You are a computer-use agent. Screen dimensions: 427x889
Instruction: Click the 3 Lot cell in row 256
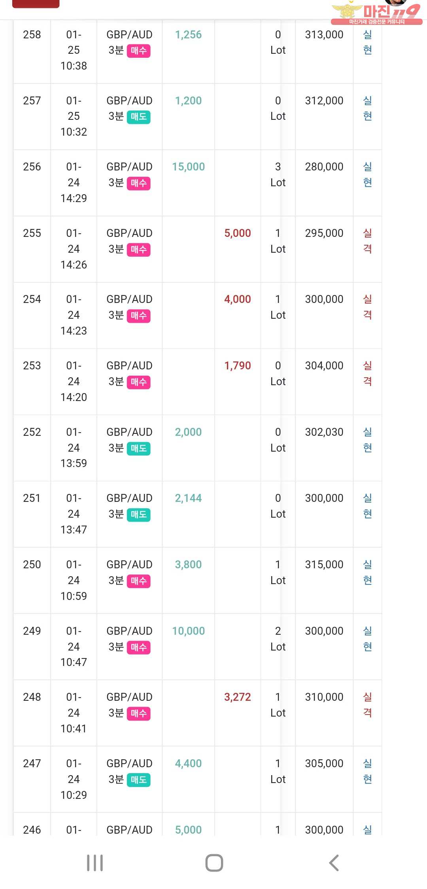tap(278, 174)
